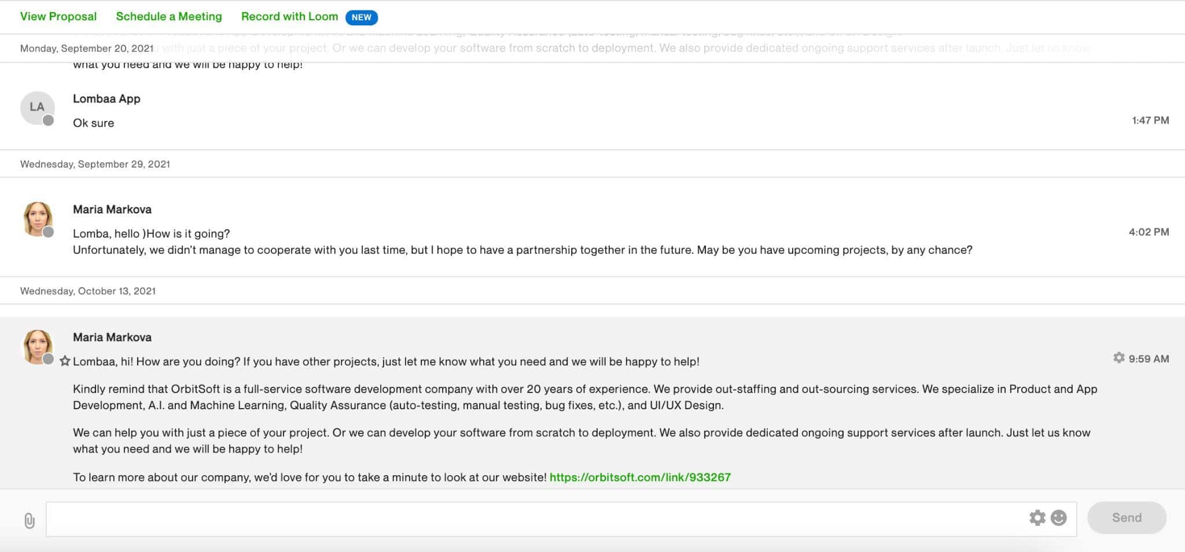Open the orbitsoft.com/link/933267 link

coord(640,477)
